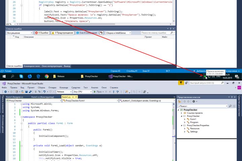The image size is (242, 161).
Task: Click the purple SO account badge
Action: (x=239, y=88)
